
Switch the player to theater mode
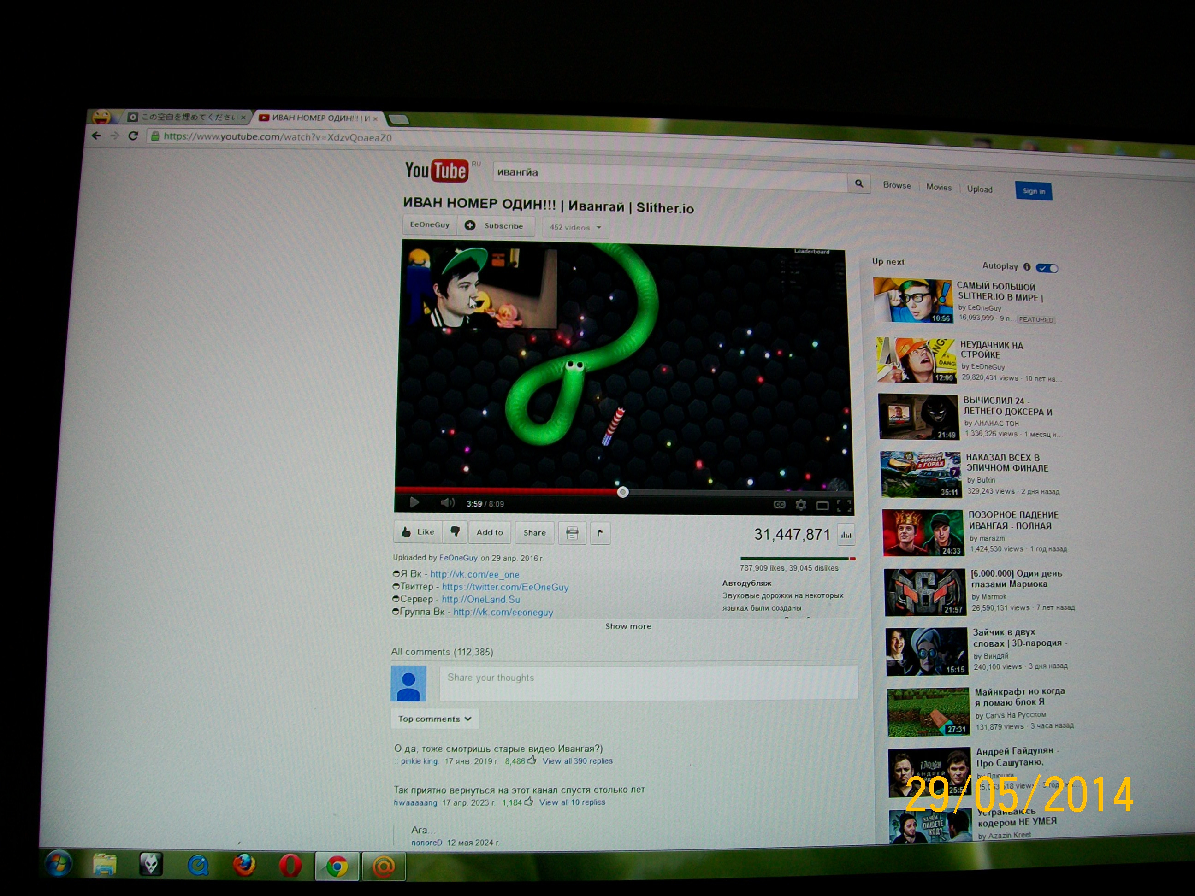[x=822, y=506]
